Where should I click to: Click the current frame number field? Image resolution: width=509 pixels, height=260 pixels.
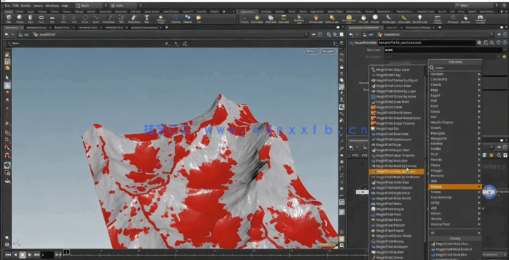click(47, 255)
